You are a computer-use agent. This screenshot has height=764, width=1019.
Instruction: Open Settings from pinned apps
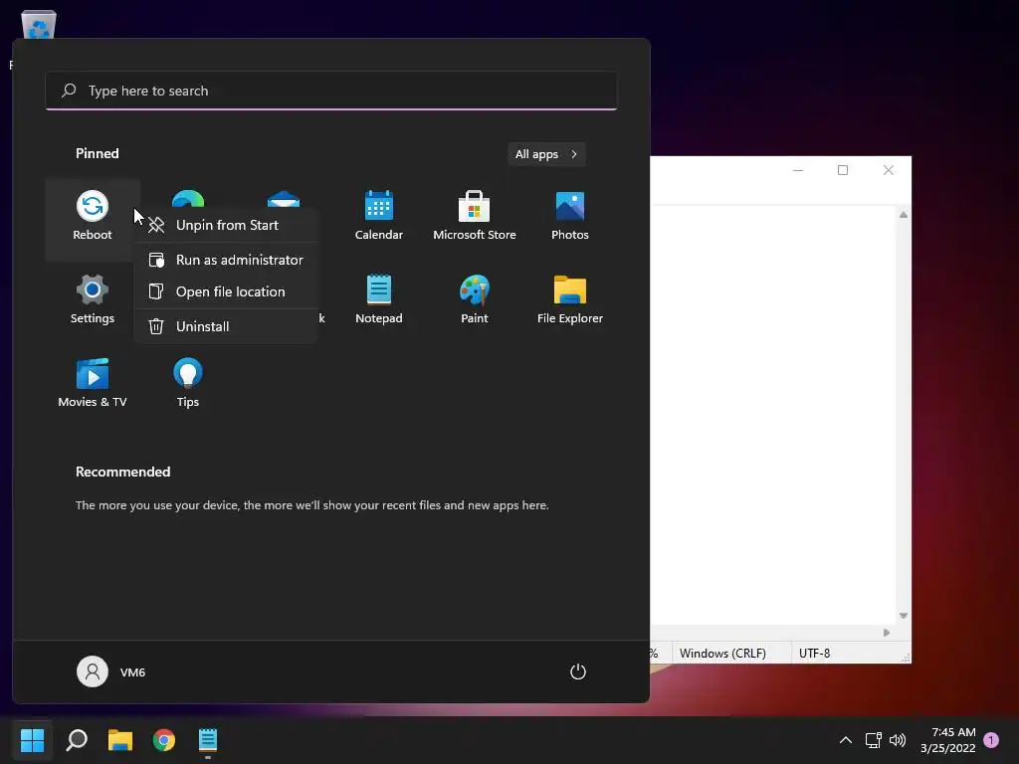pos(93,300)
